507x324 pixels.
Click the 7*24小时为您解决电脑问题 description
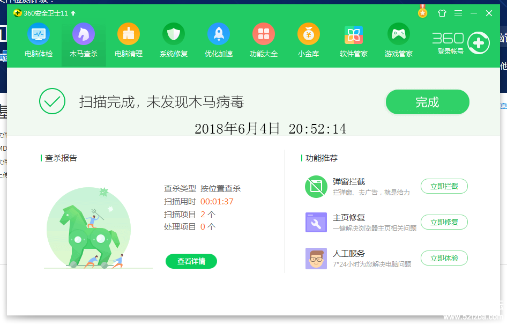tap(372, 264)
